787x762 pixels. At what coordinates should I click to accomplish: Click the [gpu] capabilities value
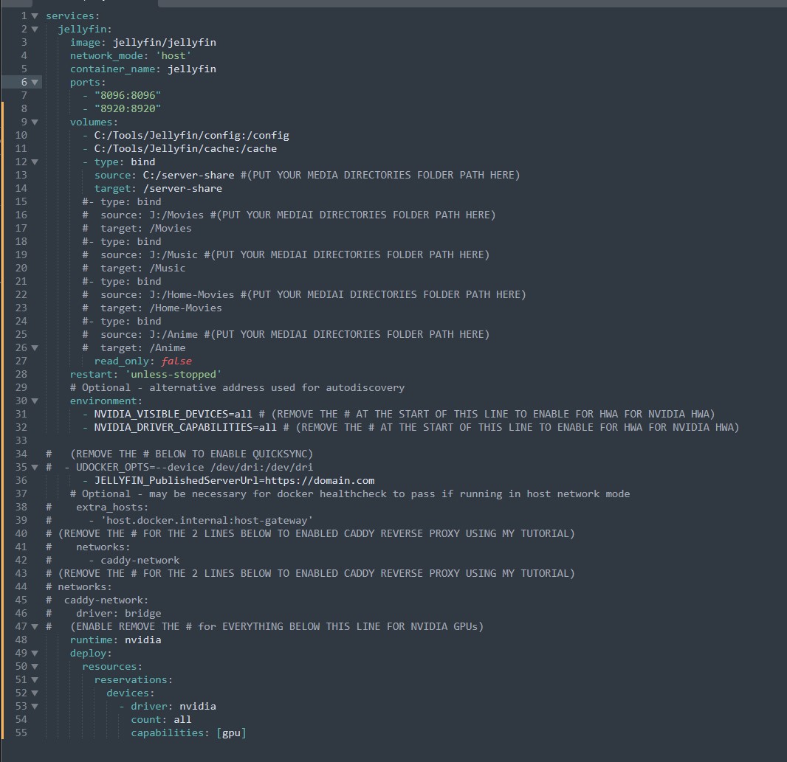[x=231, y=732]
